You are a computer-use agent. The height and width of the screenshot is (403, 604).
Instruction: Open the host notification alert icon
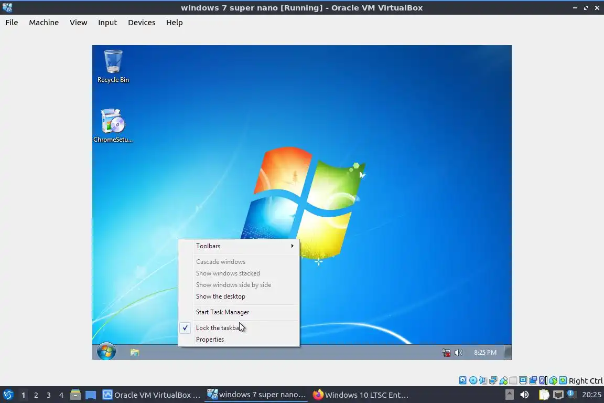point(571,394)
